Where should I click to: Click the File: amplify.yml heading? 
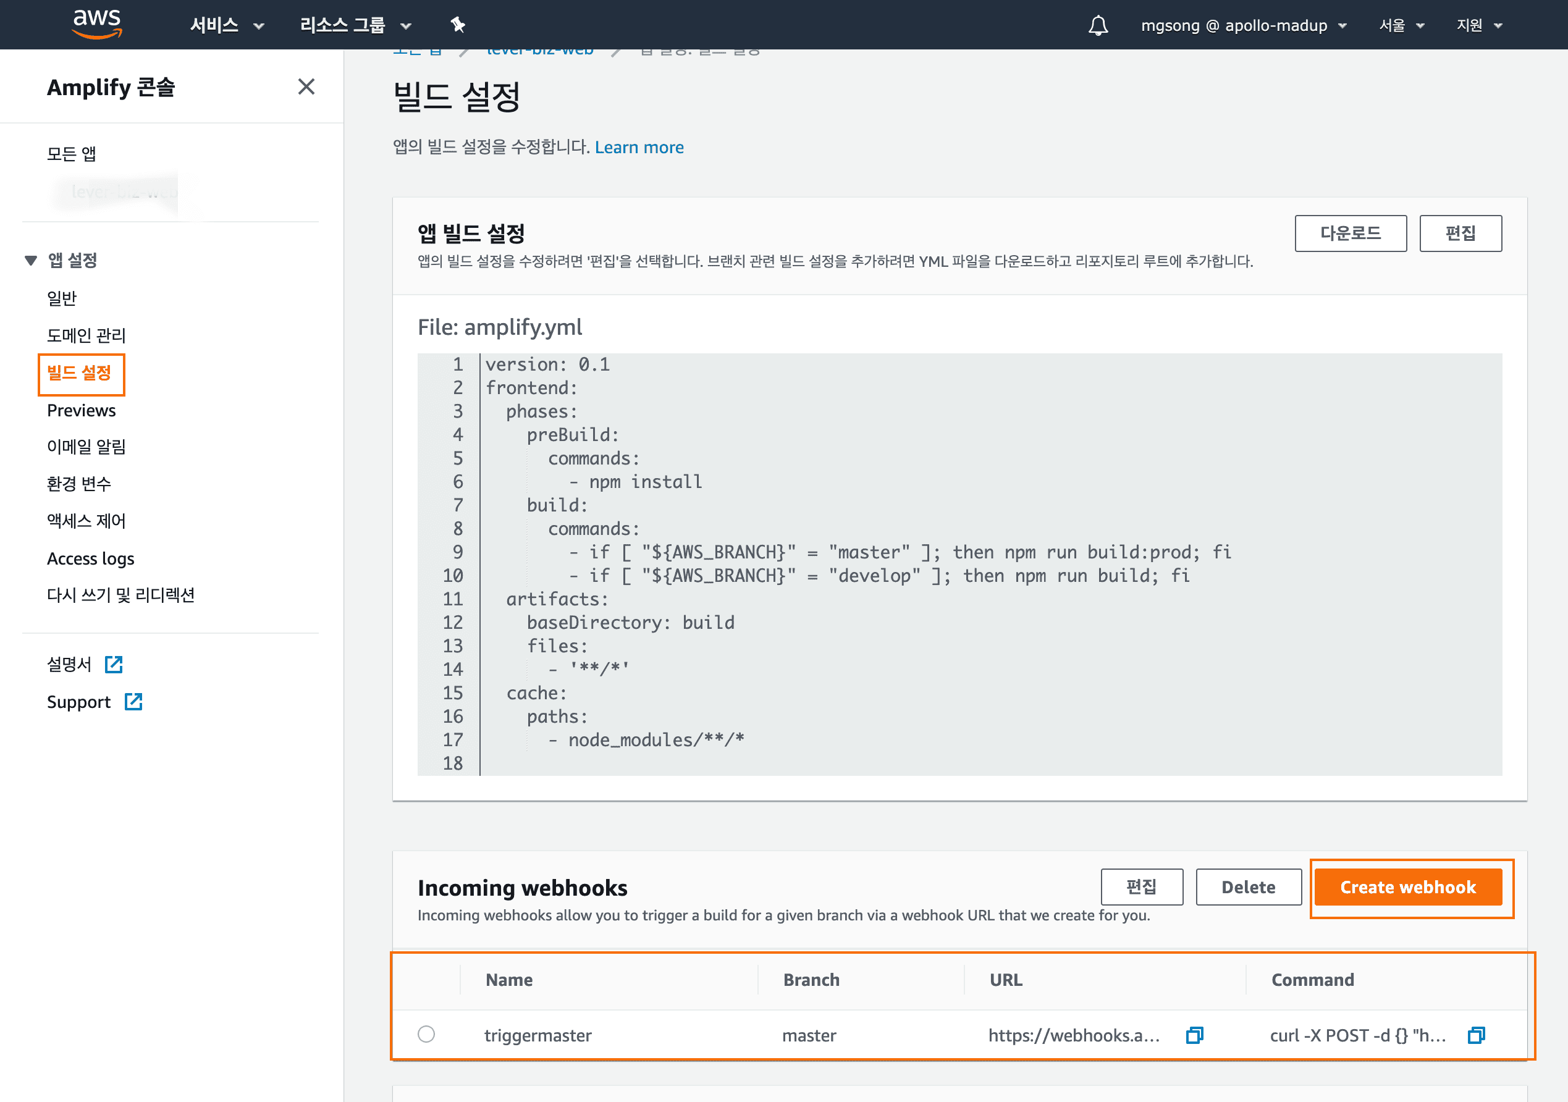[500, 327]
